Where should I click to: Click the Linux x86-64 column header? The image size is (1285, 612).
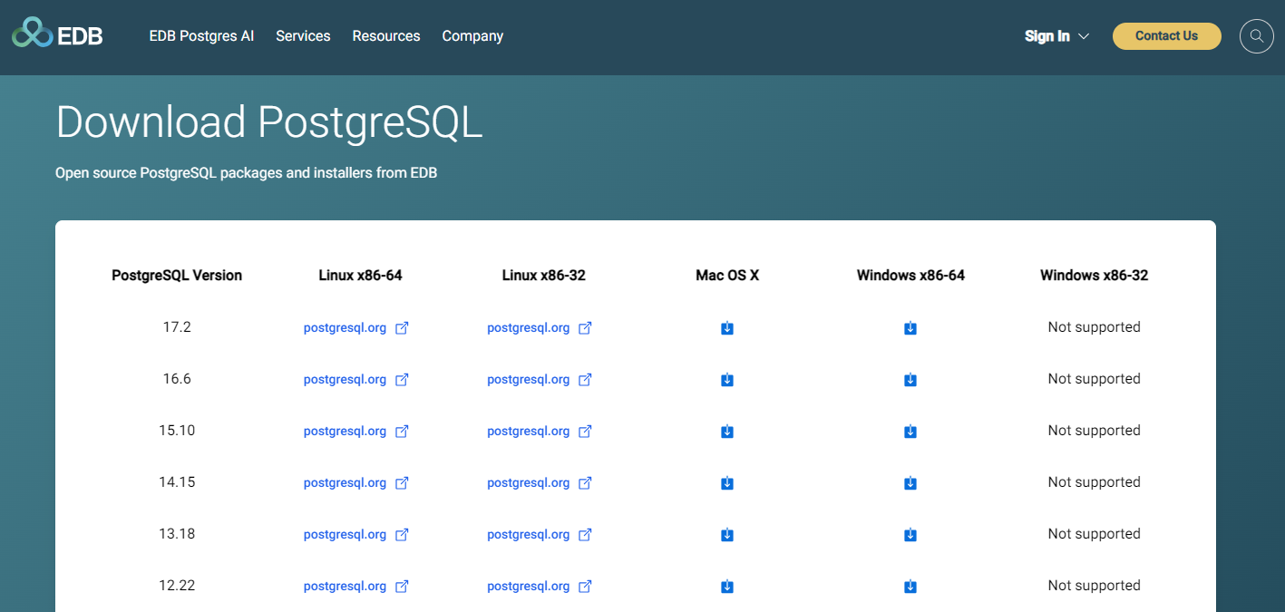click(x=360, y=276)
